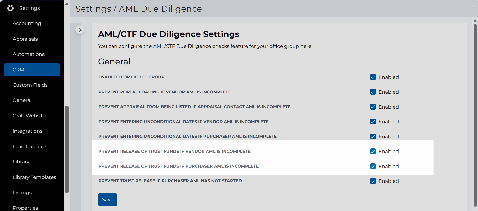
Task: Open Automations settings section
Action: tap(28, 54)
